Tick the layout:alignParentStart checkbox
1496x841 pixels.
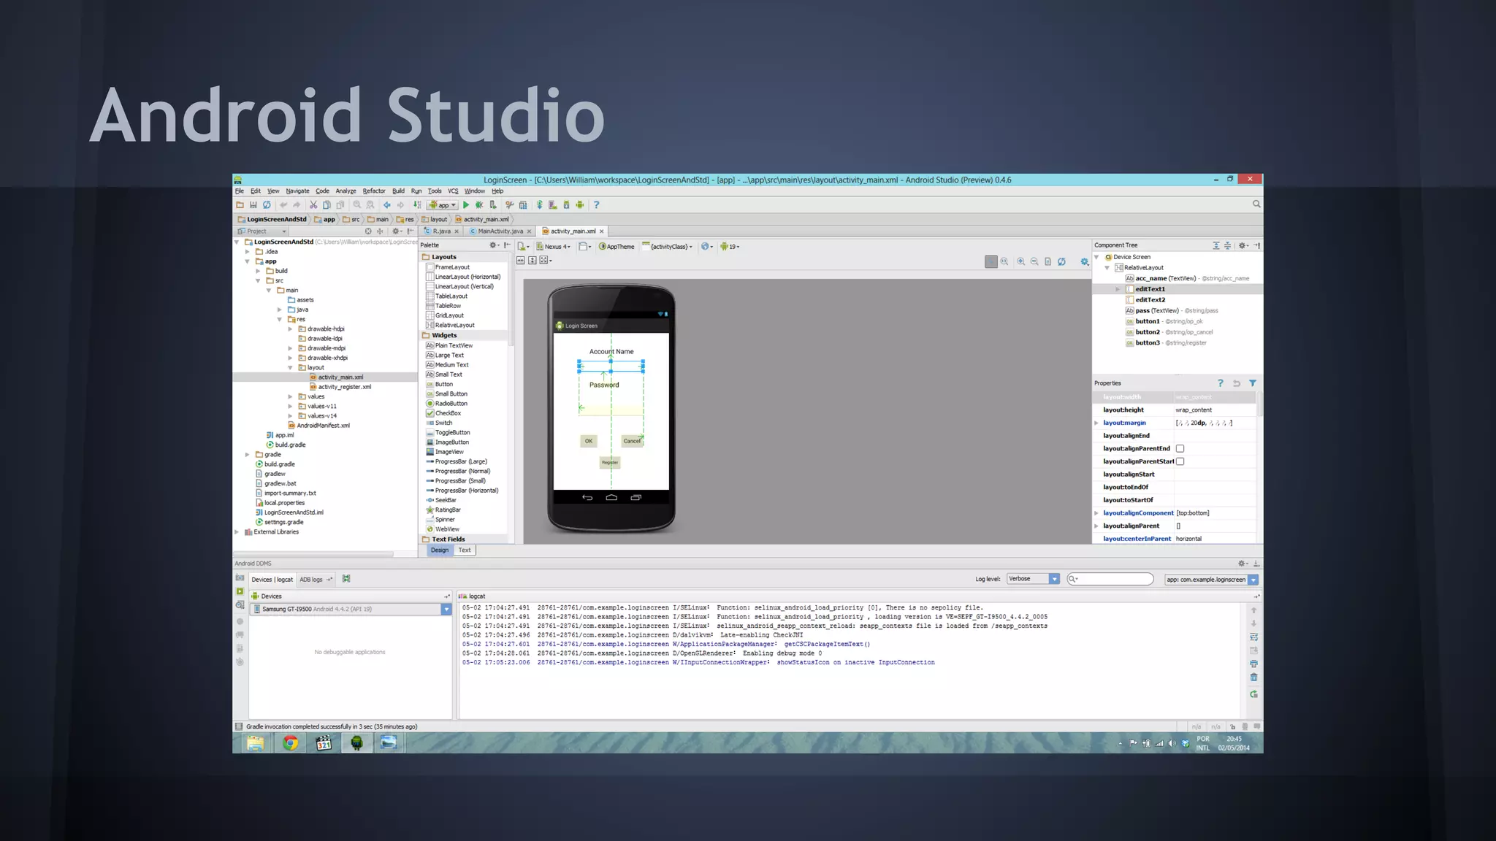[x=1180, y=461]
